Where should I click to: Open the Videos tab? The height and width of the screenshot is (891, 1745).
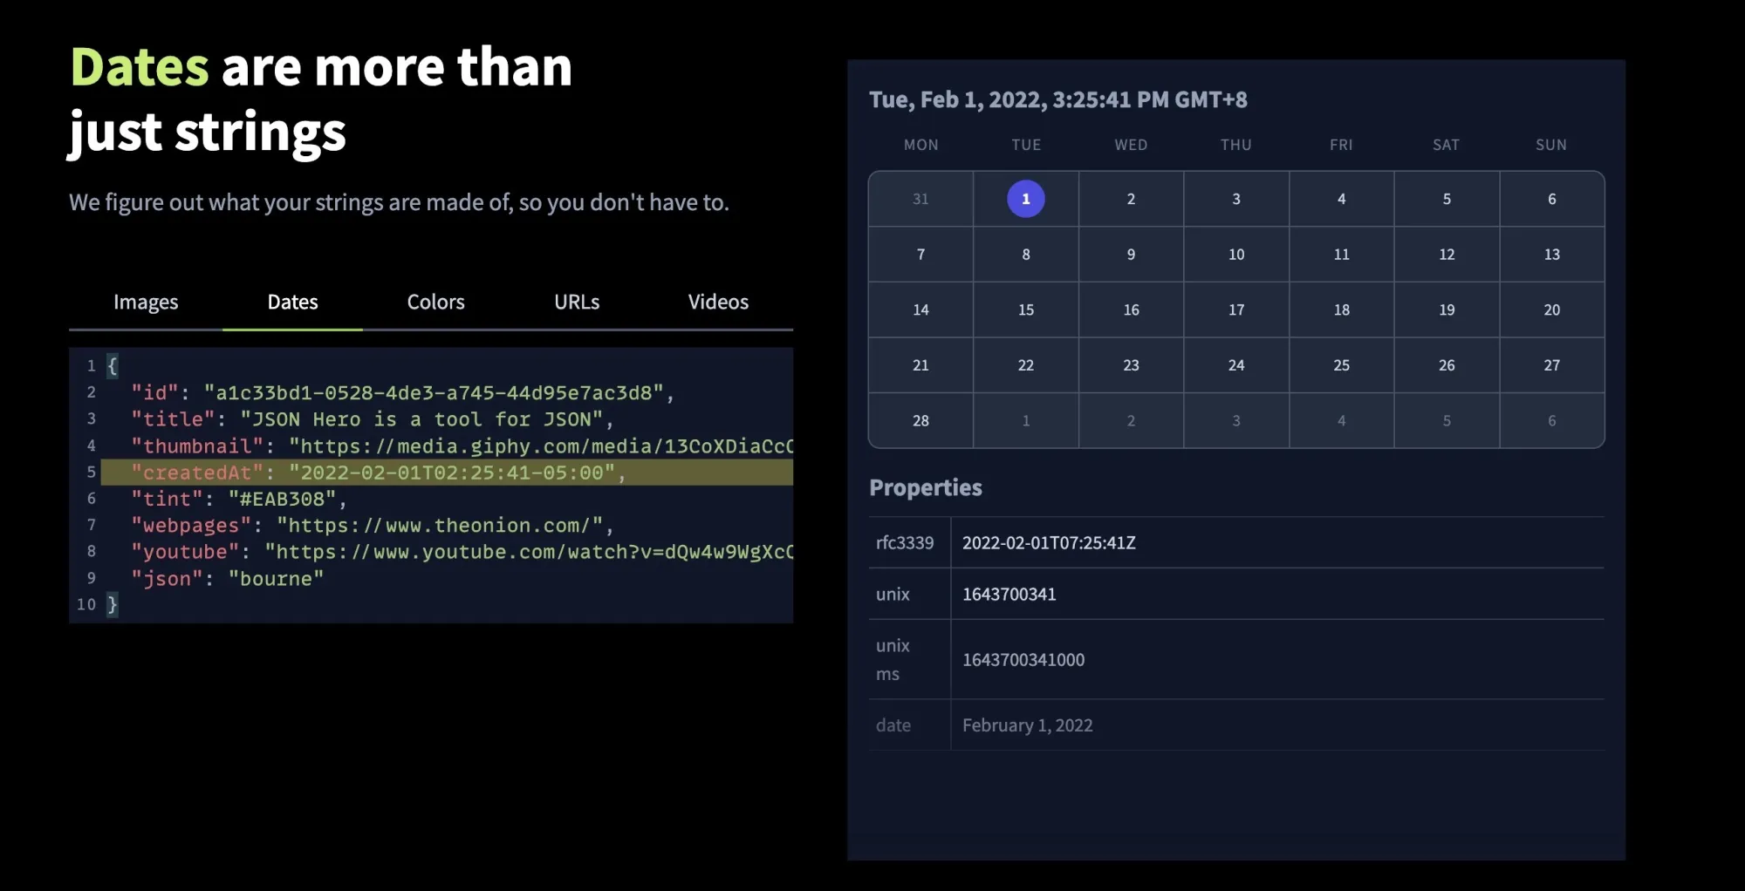click(718, 303)
